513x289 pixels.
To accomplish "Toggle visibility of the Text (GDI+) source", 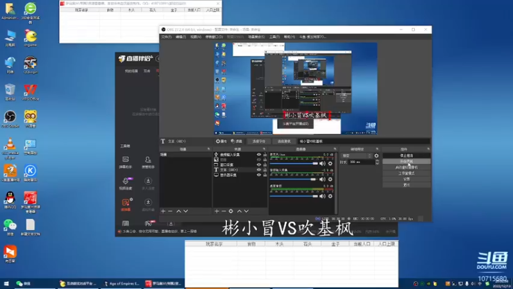I will pyautogui.click(x=259, y=170).
